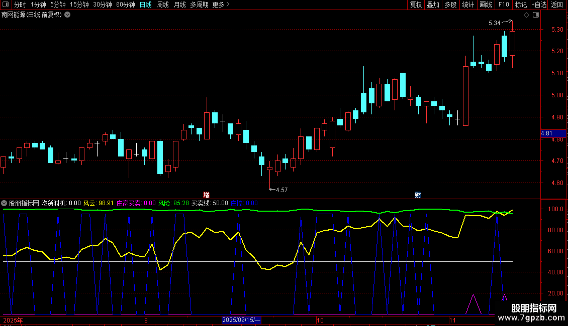The width and height of the screenshot is (568, 326).
Task: Click the 风云: 98.91 indicator value
Action: point(98,203)
